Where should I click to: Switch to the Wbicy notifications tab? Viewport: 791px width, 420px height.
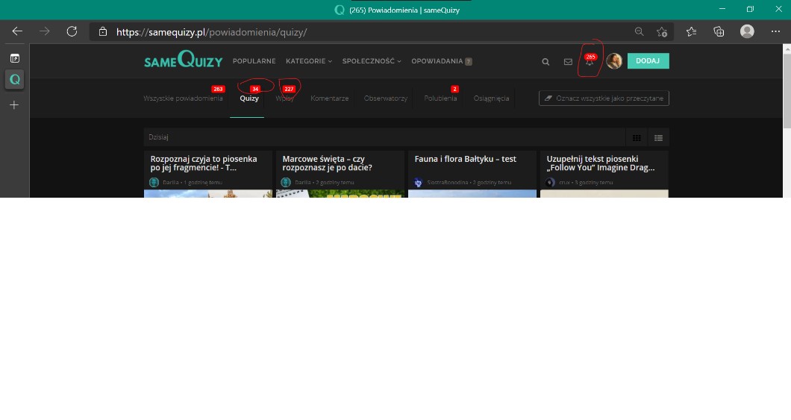point(284,98)
